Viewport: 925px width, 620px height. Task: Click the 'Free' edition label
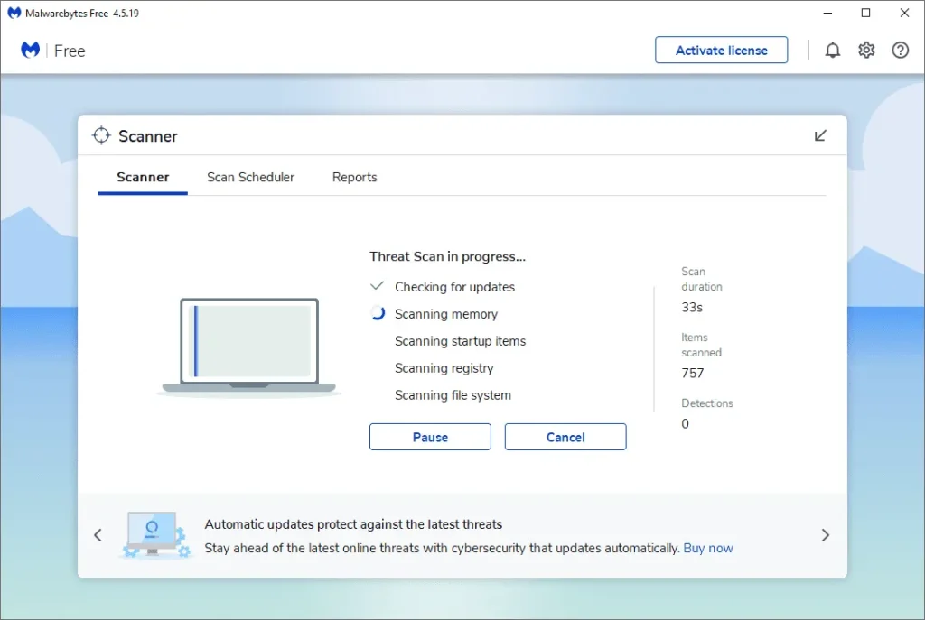[x=70, y=51]
